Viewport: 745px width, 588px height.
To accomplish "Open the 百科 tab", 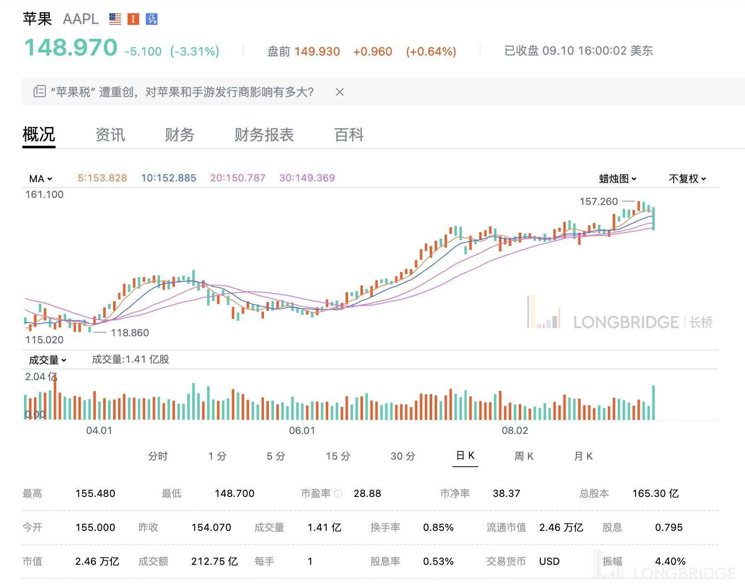I will [349, 135].
